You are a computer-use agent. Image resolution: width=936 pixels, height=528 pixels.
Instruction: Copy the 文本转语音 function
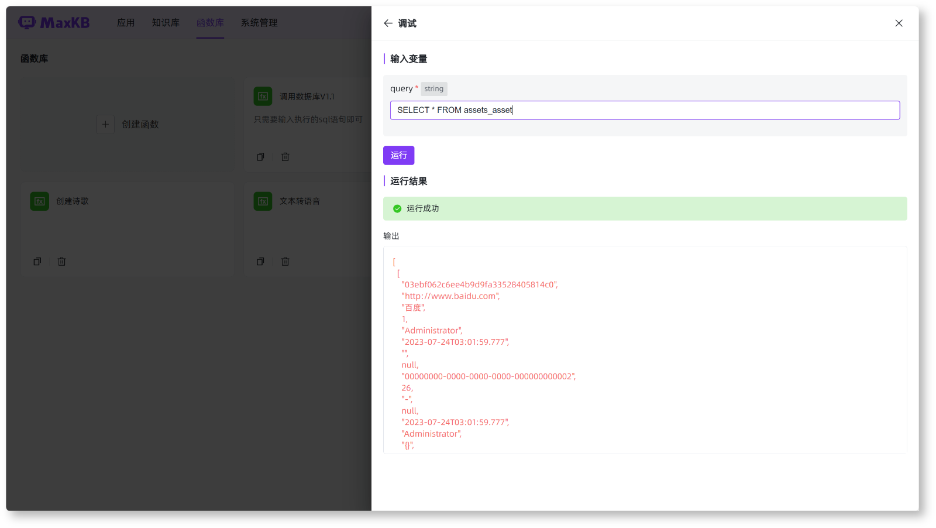(x=260, y=262)
